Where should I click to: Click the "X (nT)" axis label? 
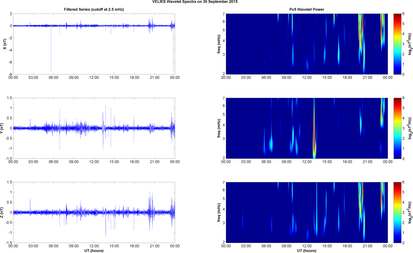(5, 44)
